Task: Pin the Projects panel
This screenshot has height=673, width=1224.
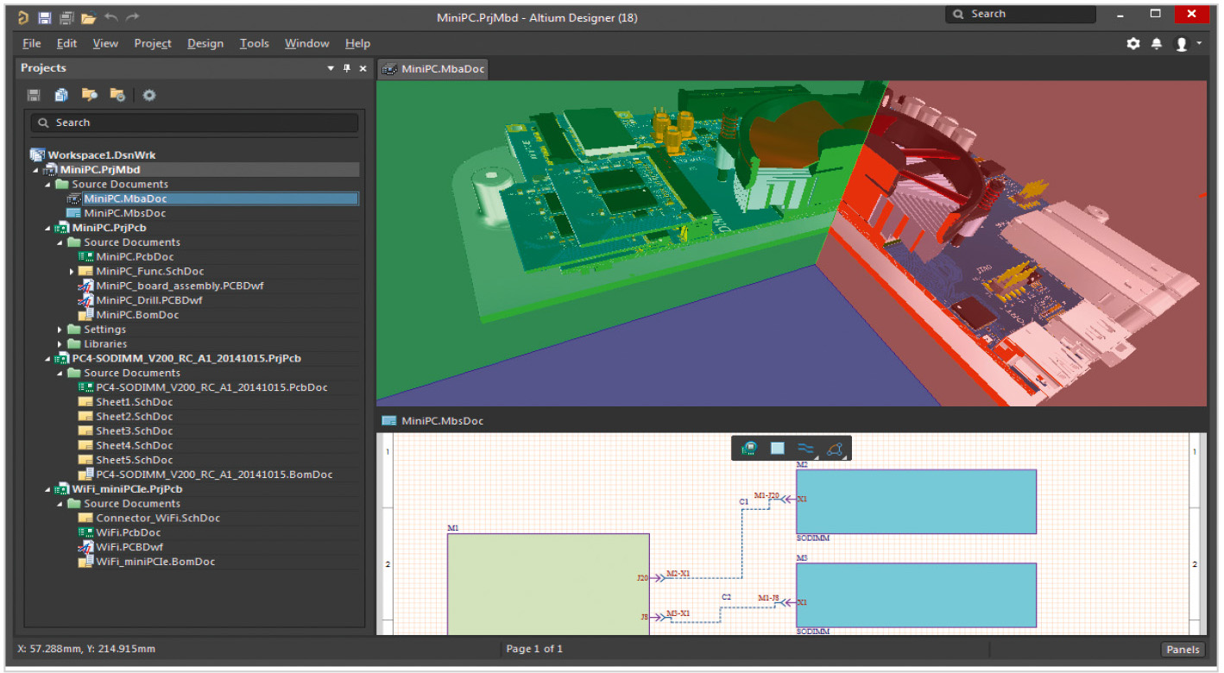Action: coord(347,68)
